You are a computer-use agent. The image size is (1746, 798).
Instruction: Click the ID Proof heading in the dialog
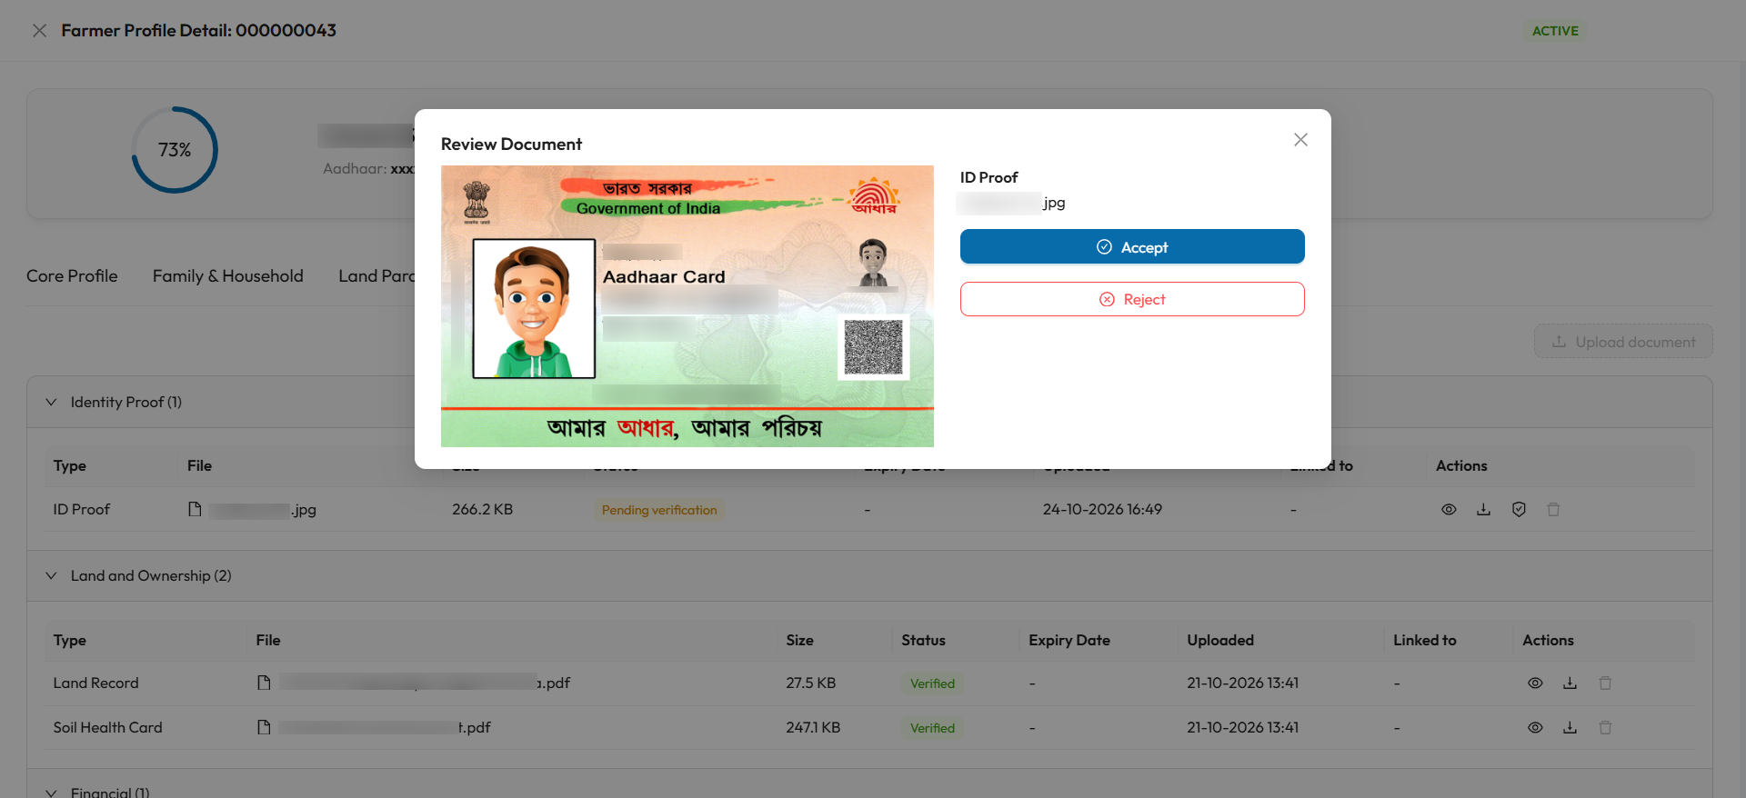[988, 177]
